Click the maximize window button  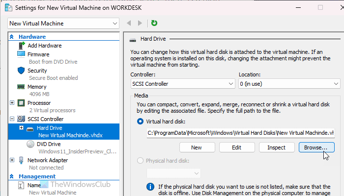coord(320,7)
